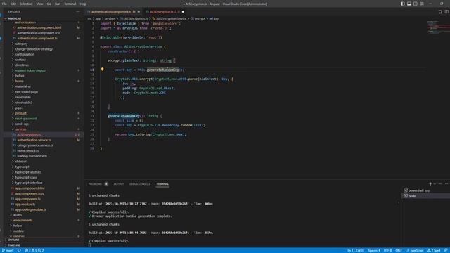Open Explorer panel more actions ellipsis
Screen dimensions: 450x253
pyautogui.click(x=78, y=12)
